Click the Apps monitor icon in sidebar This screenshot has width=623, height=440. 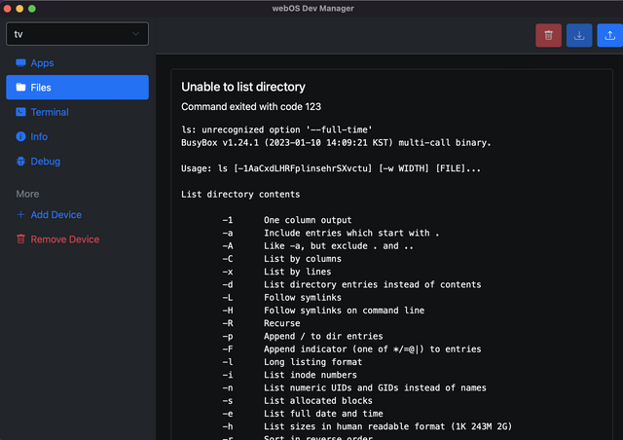(x=20, y=63)
